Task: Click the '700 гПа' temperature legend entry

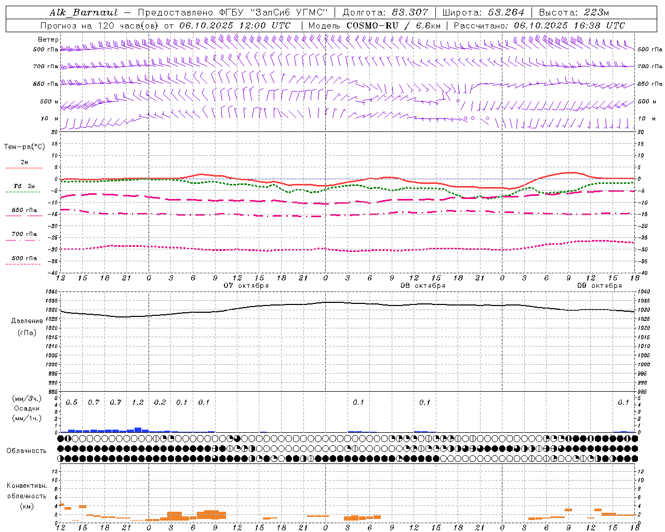Action: [x=24, y=234]
